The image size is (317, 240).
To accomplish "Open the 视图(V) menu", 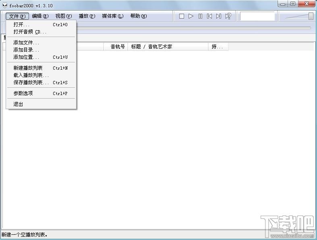I will (64, 16).
